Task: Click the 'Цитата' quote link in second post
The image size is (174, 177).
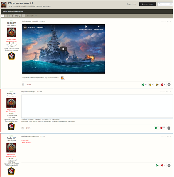Action: point(28,128)
